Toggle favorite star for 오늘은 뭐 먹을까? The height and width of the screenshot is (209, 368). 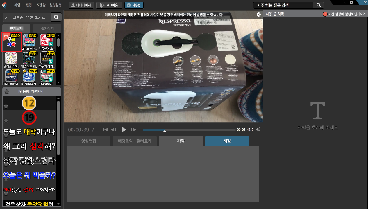click(6, 179)
